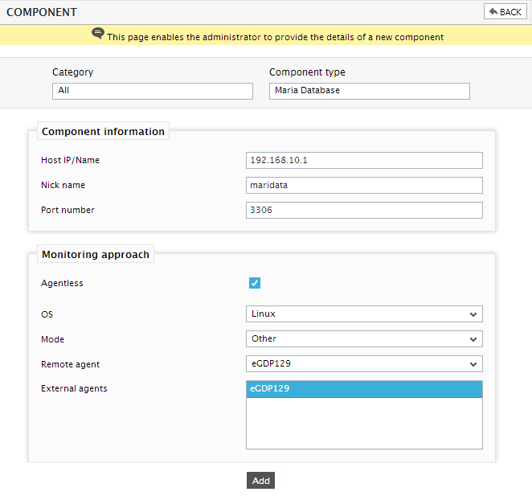The width and height of the screenshot is (532, 496).
Task: Click the Host IP/Name label
Action: 70,160
